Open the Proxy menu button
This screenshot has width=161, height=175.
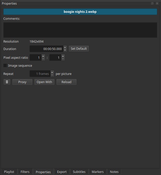click(22, 82)
